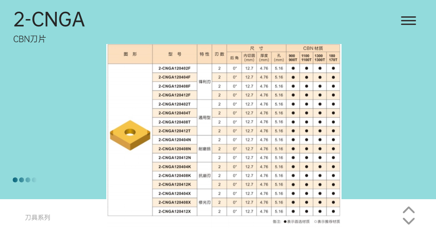This screenshot has height=245, width=436.
Task: Select the 2-CNGA120412X model row
Action: coord(174,211)
